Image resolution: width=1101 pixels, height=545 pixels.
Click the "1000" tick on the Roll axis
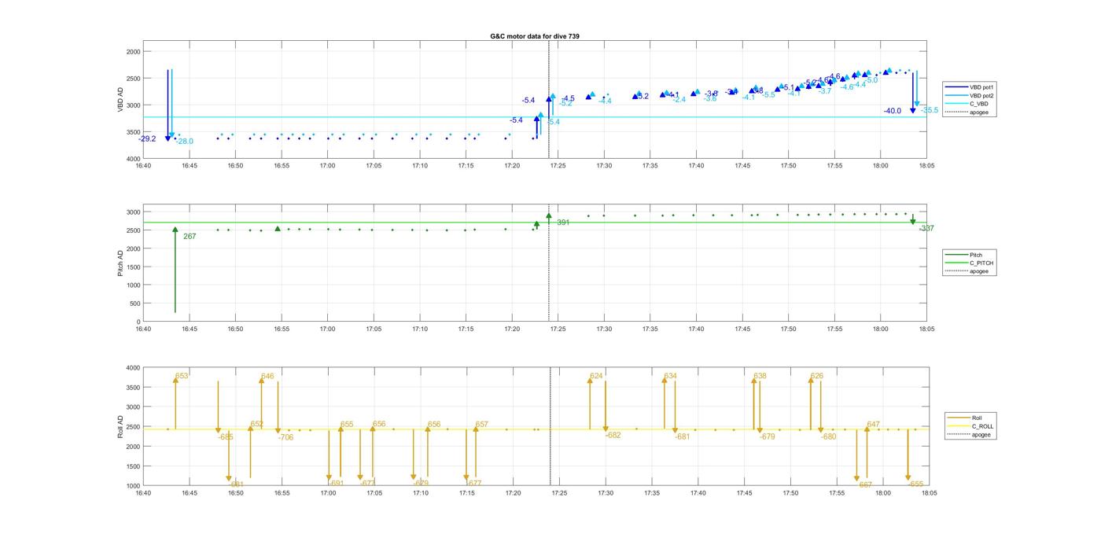133,486
